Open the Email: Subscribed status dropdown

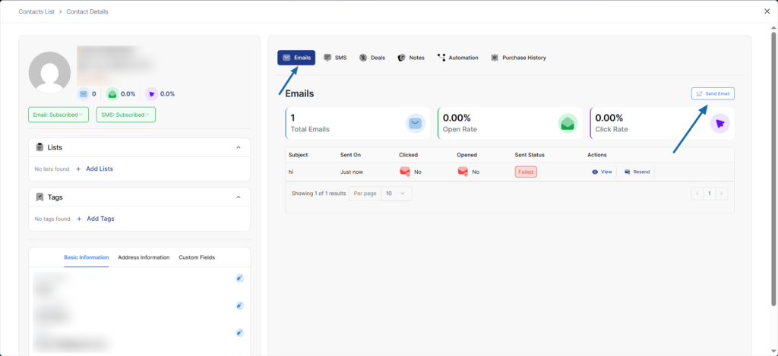tap(59, 115)
